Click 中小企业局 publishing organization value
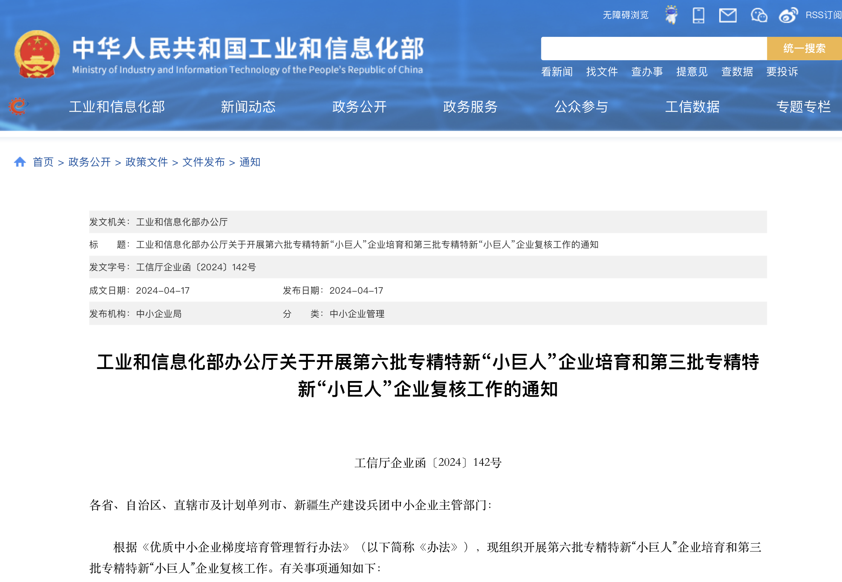 pyautogui.click(x=159, y=314)
